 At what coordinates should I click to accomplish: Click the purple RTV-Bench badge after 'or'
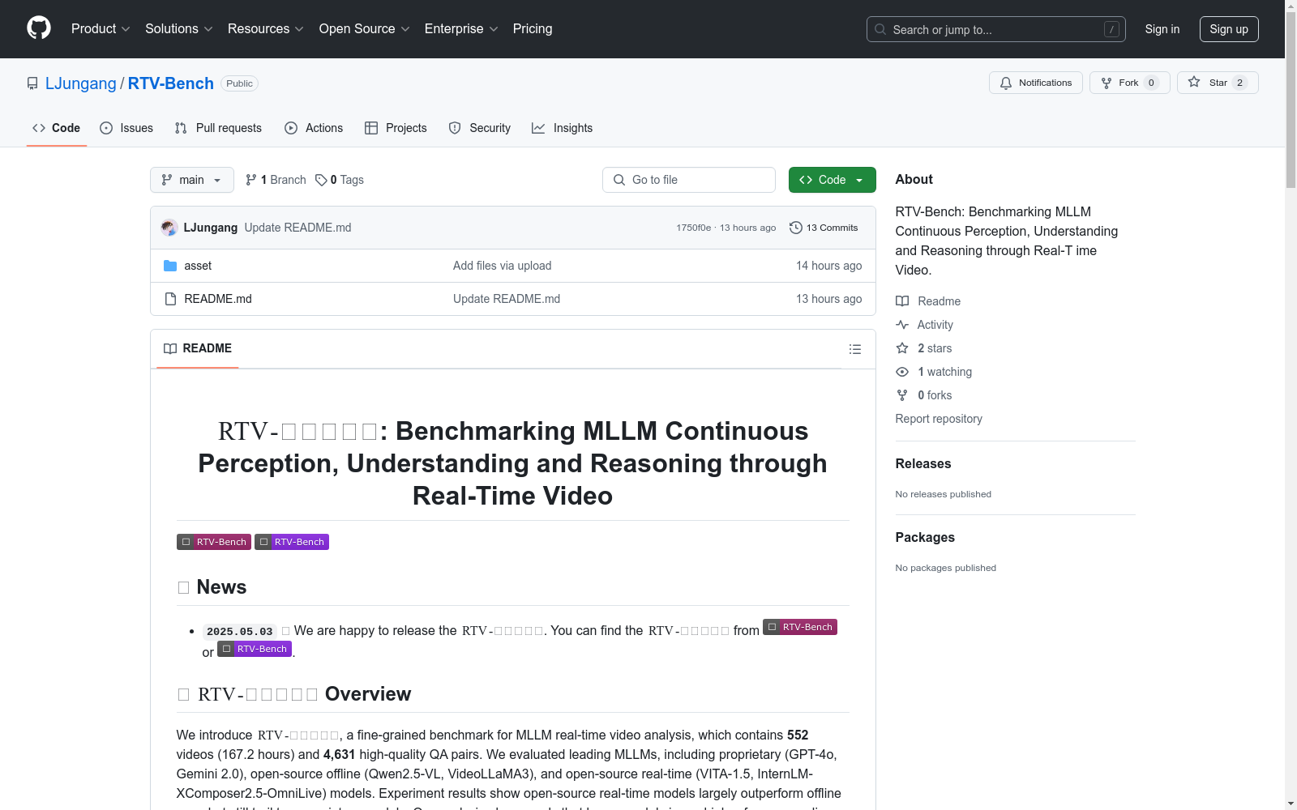point(255,649)
